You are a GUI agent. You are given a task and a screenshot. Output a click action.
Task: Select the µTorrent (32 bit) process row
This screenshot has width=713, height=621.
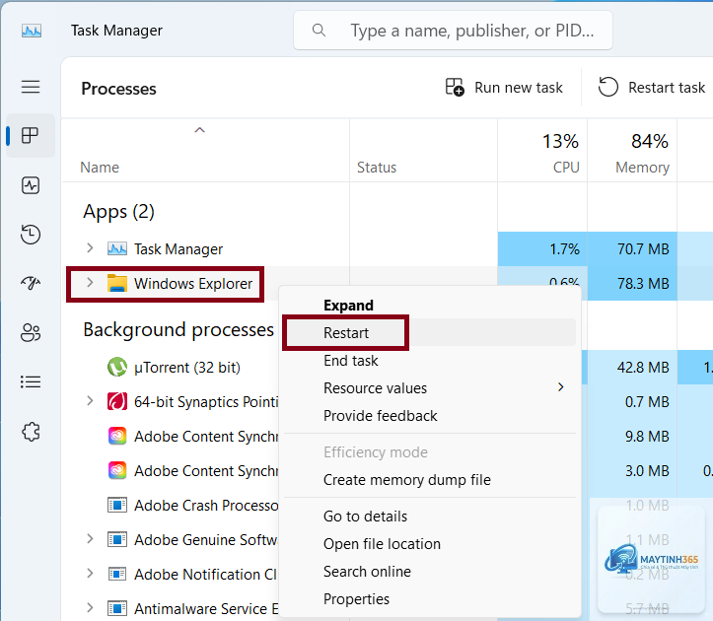tap(187, 368)
